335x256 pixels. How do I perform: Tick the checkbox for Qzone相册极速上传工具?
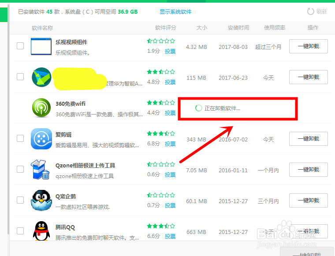tap(20, 169)
